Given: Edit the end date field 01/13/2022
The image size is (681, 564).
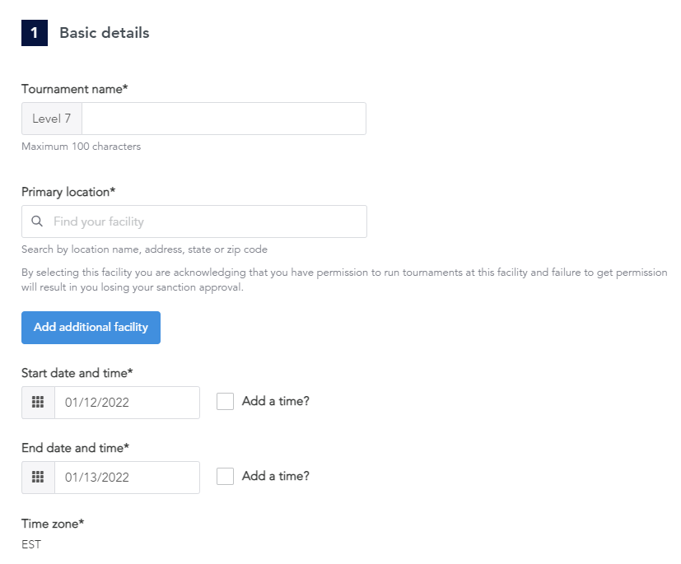Looking at the screenshot, I should tap(128, 478).
